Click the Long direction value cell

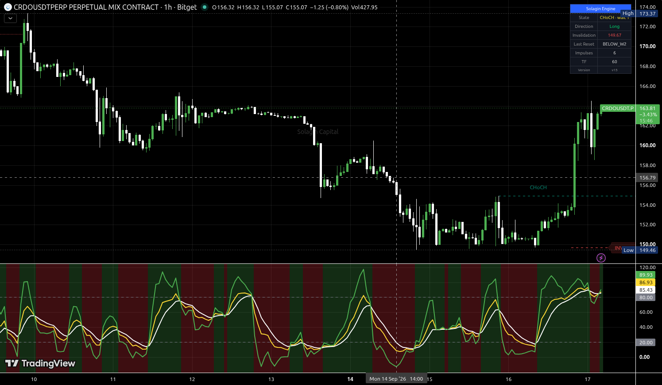pyautogui.click(x=614, y=27)
